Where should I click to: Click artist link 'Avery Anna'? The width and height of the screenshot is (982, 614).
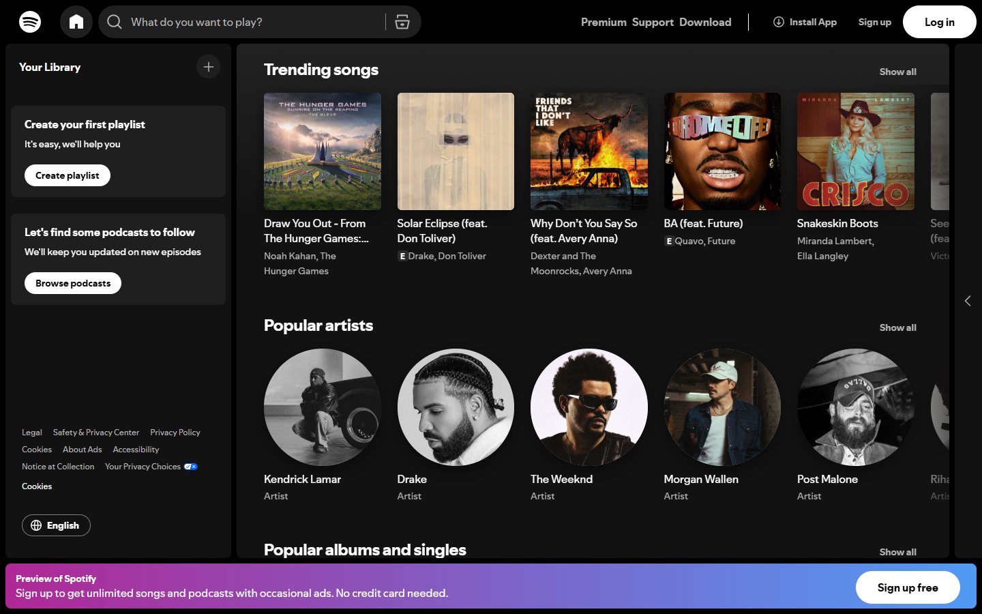point(607,271)
